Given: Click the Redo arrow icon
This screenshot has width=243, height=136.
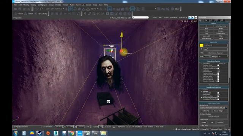Looking at the screenshot, I should pos(41,9).
